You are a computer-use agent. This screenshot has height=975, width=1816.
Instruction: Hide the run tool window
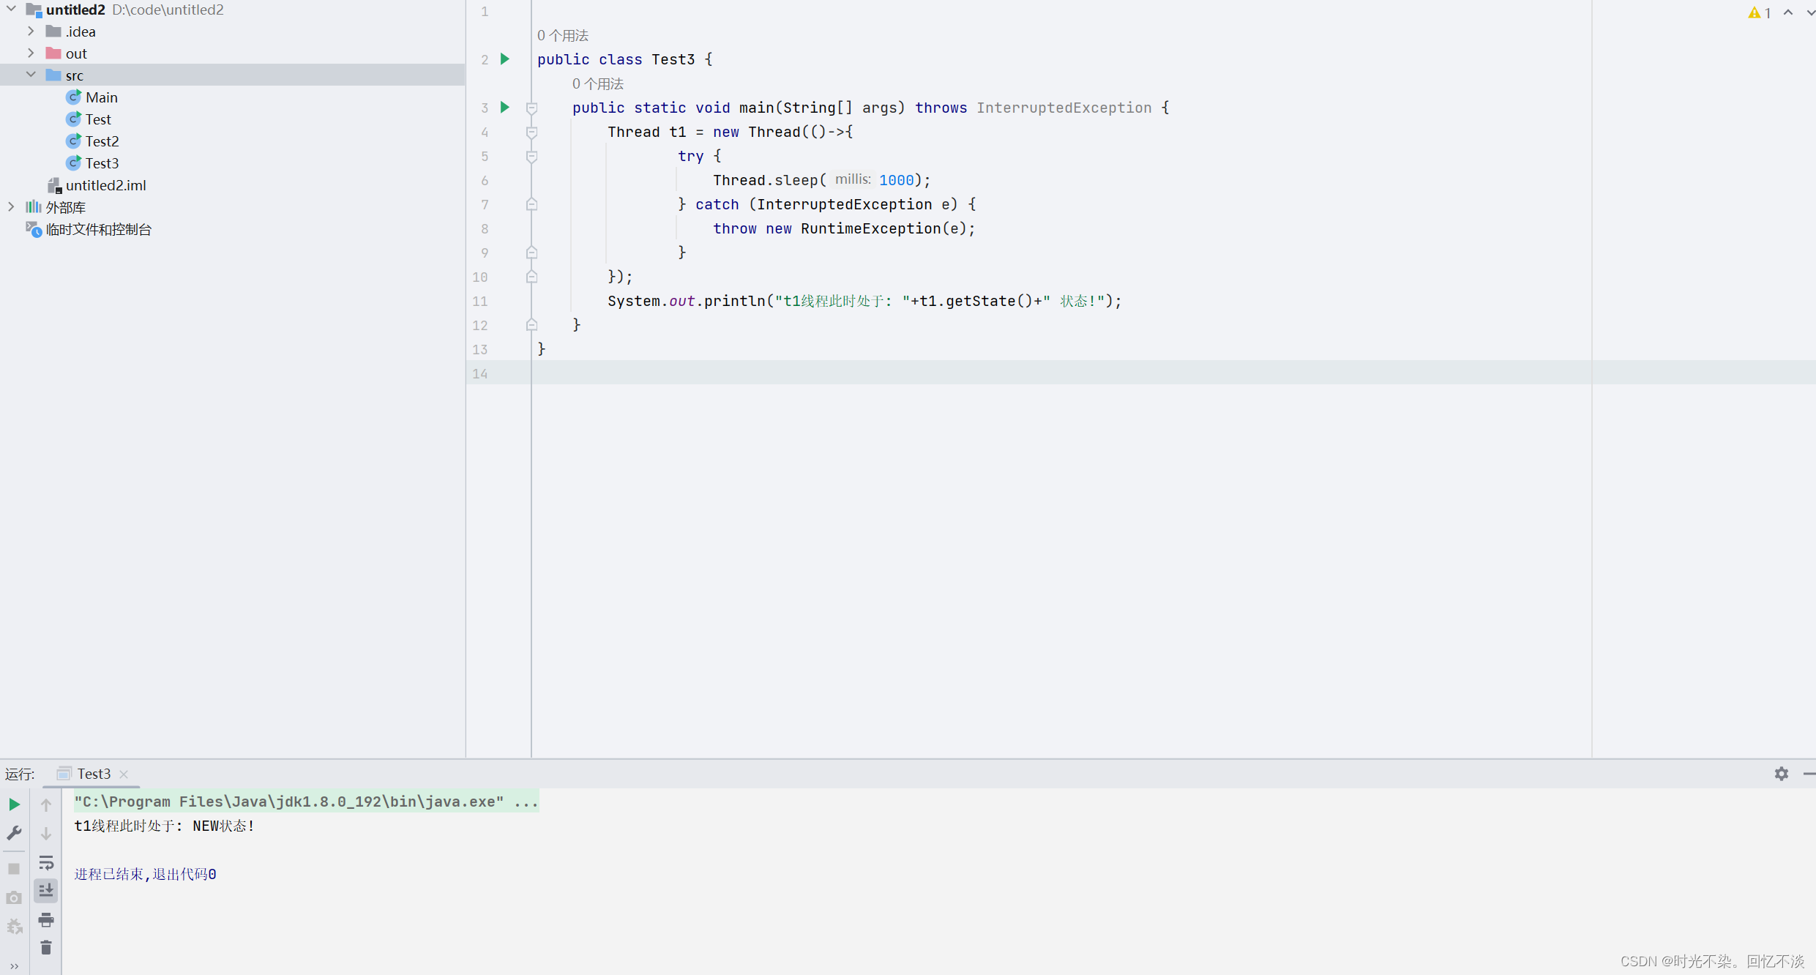coord(1809,774)
